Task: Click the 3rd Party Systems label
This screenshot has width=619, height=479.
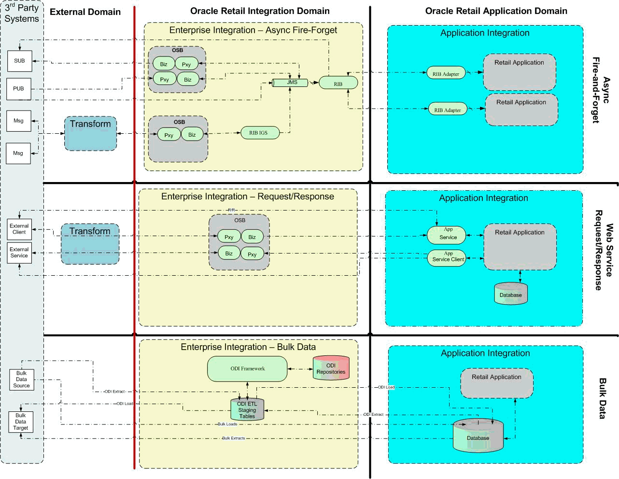Action: (x=22, y=13)
